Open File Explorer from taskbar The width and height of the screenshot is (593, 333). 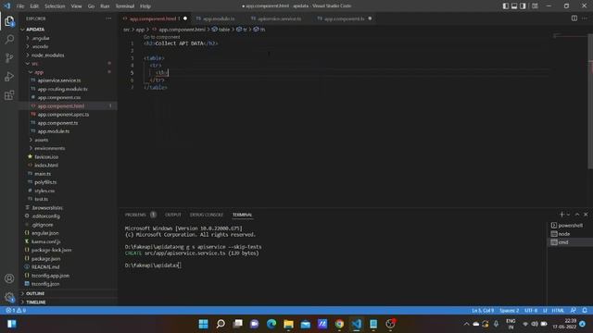point(288,324)
